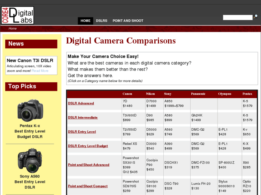Viewport: 261px width, 195px height.
Task: Click the Digital Camera Comparisons page title
Action: 121,41
